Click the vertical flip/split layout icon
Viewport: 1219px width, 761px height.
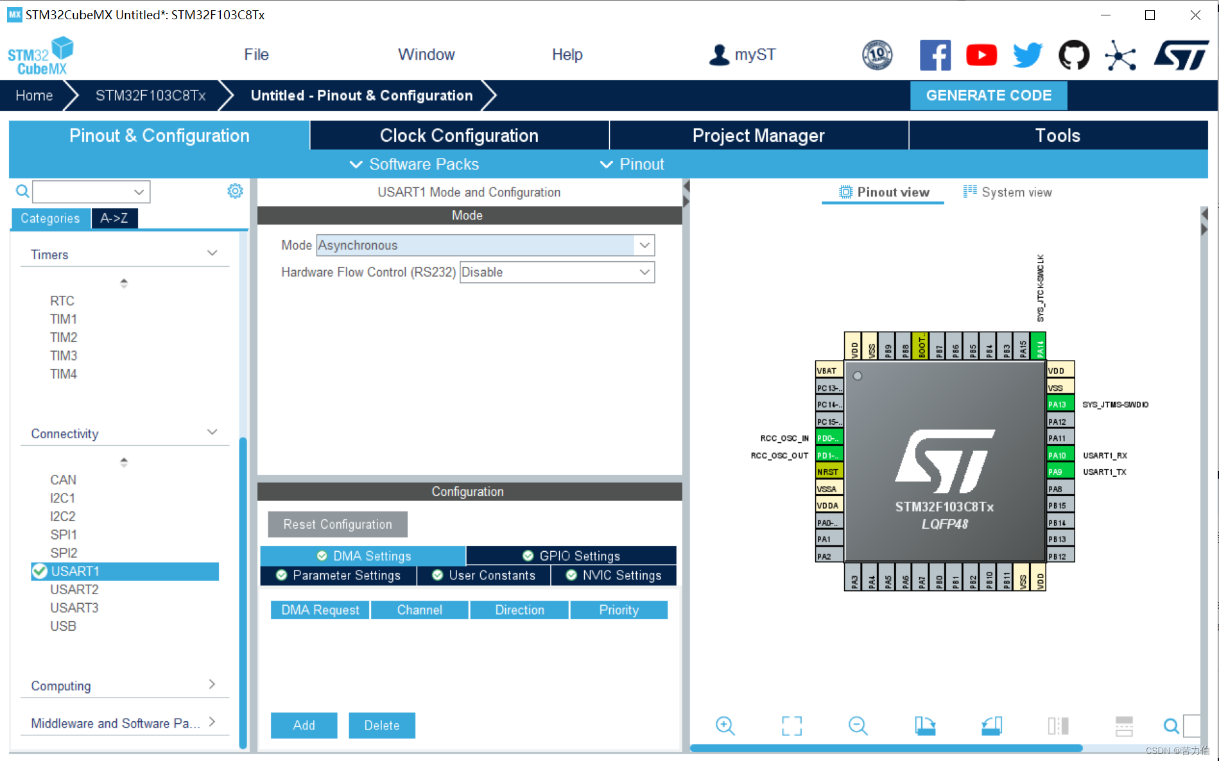pyautogui.click(x=1058, y=726)
